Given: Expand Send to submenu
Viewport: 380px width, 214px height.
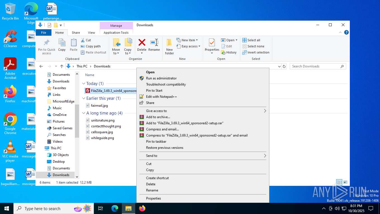Looking at the screenshot, I should 203,156.
